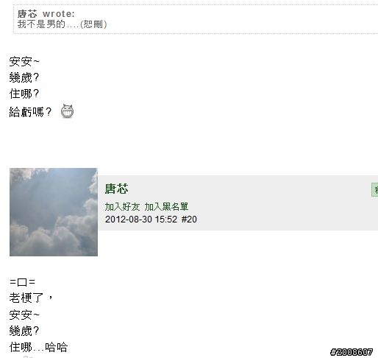Click the quoted text 我不是男的....(怒刪)

62,24
